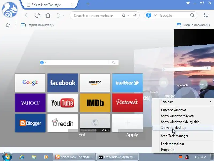
Task: Select Show the desktop
Action: (x=183, y=128)
